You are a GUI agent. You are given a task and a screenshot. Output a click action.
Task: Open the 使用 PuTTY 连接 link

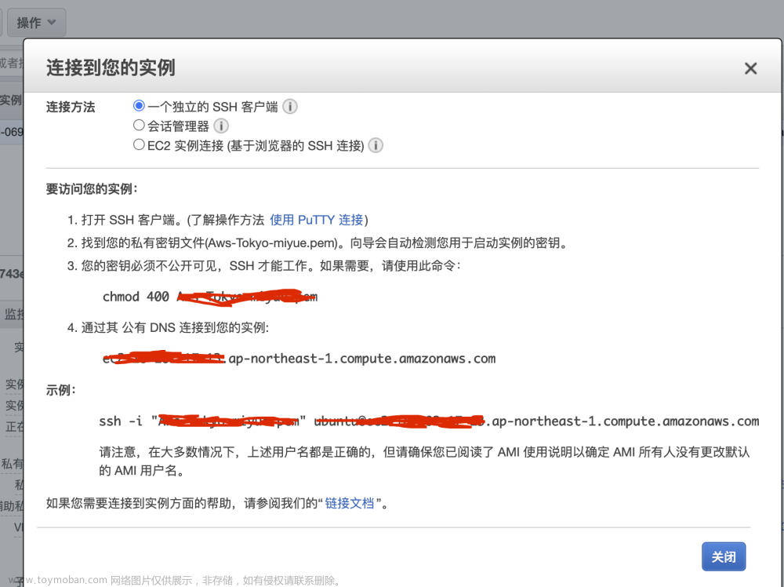point(316,221)
